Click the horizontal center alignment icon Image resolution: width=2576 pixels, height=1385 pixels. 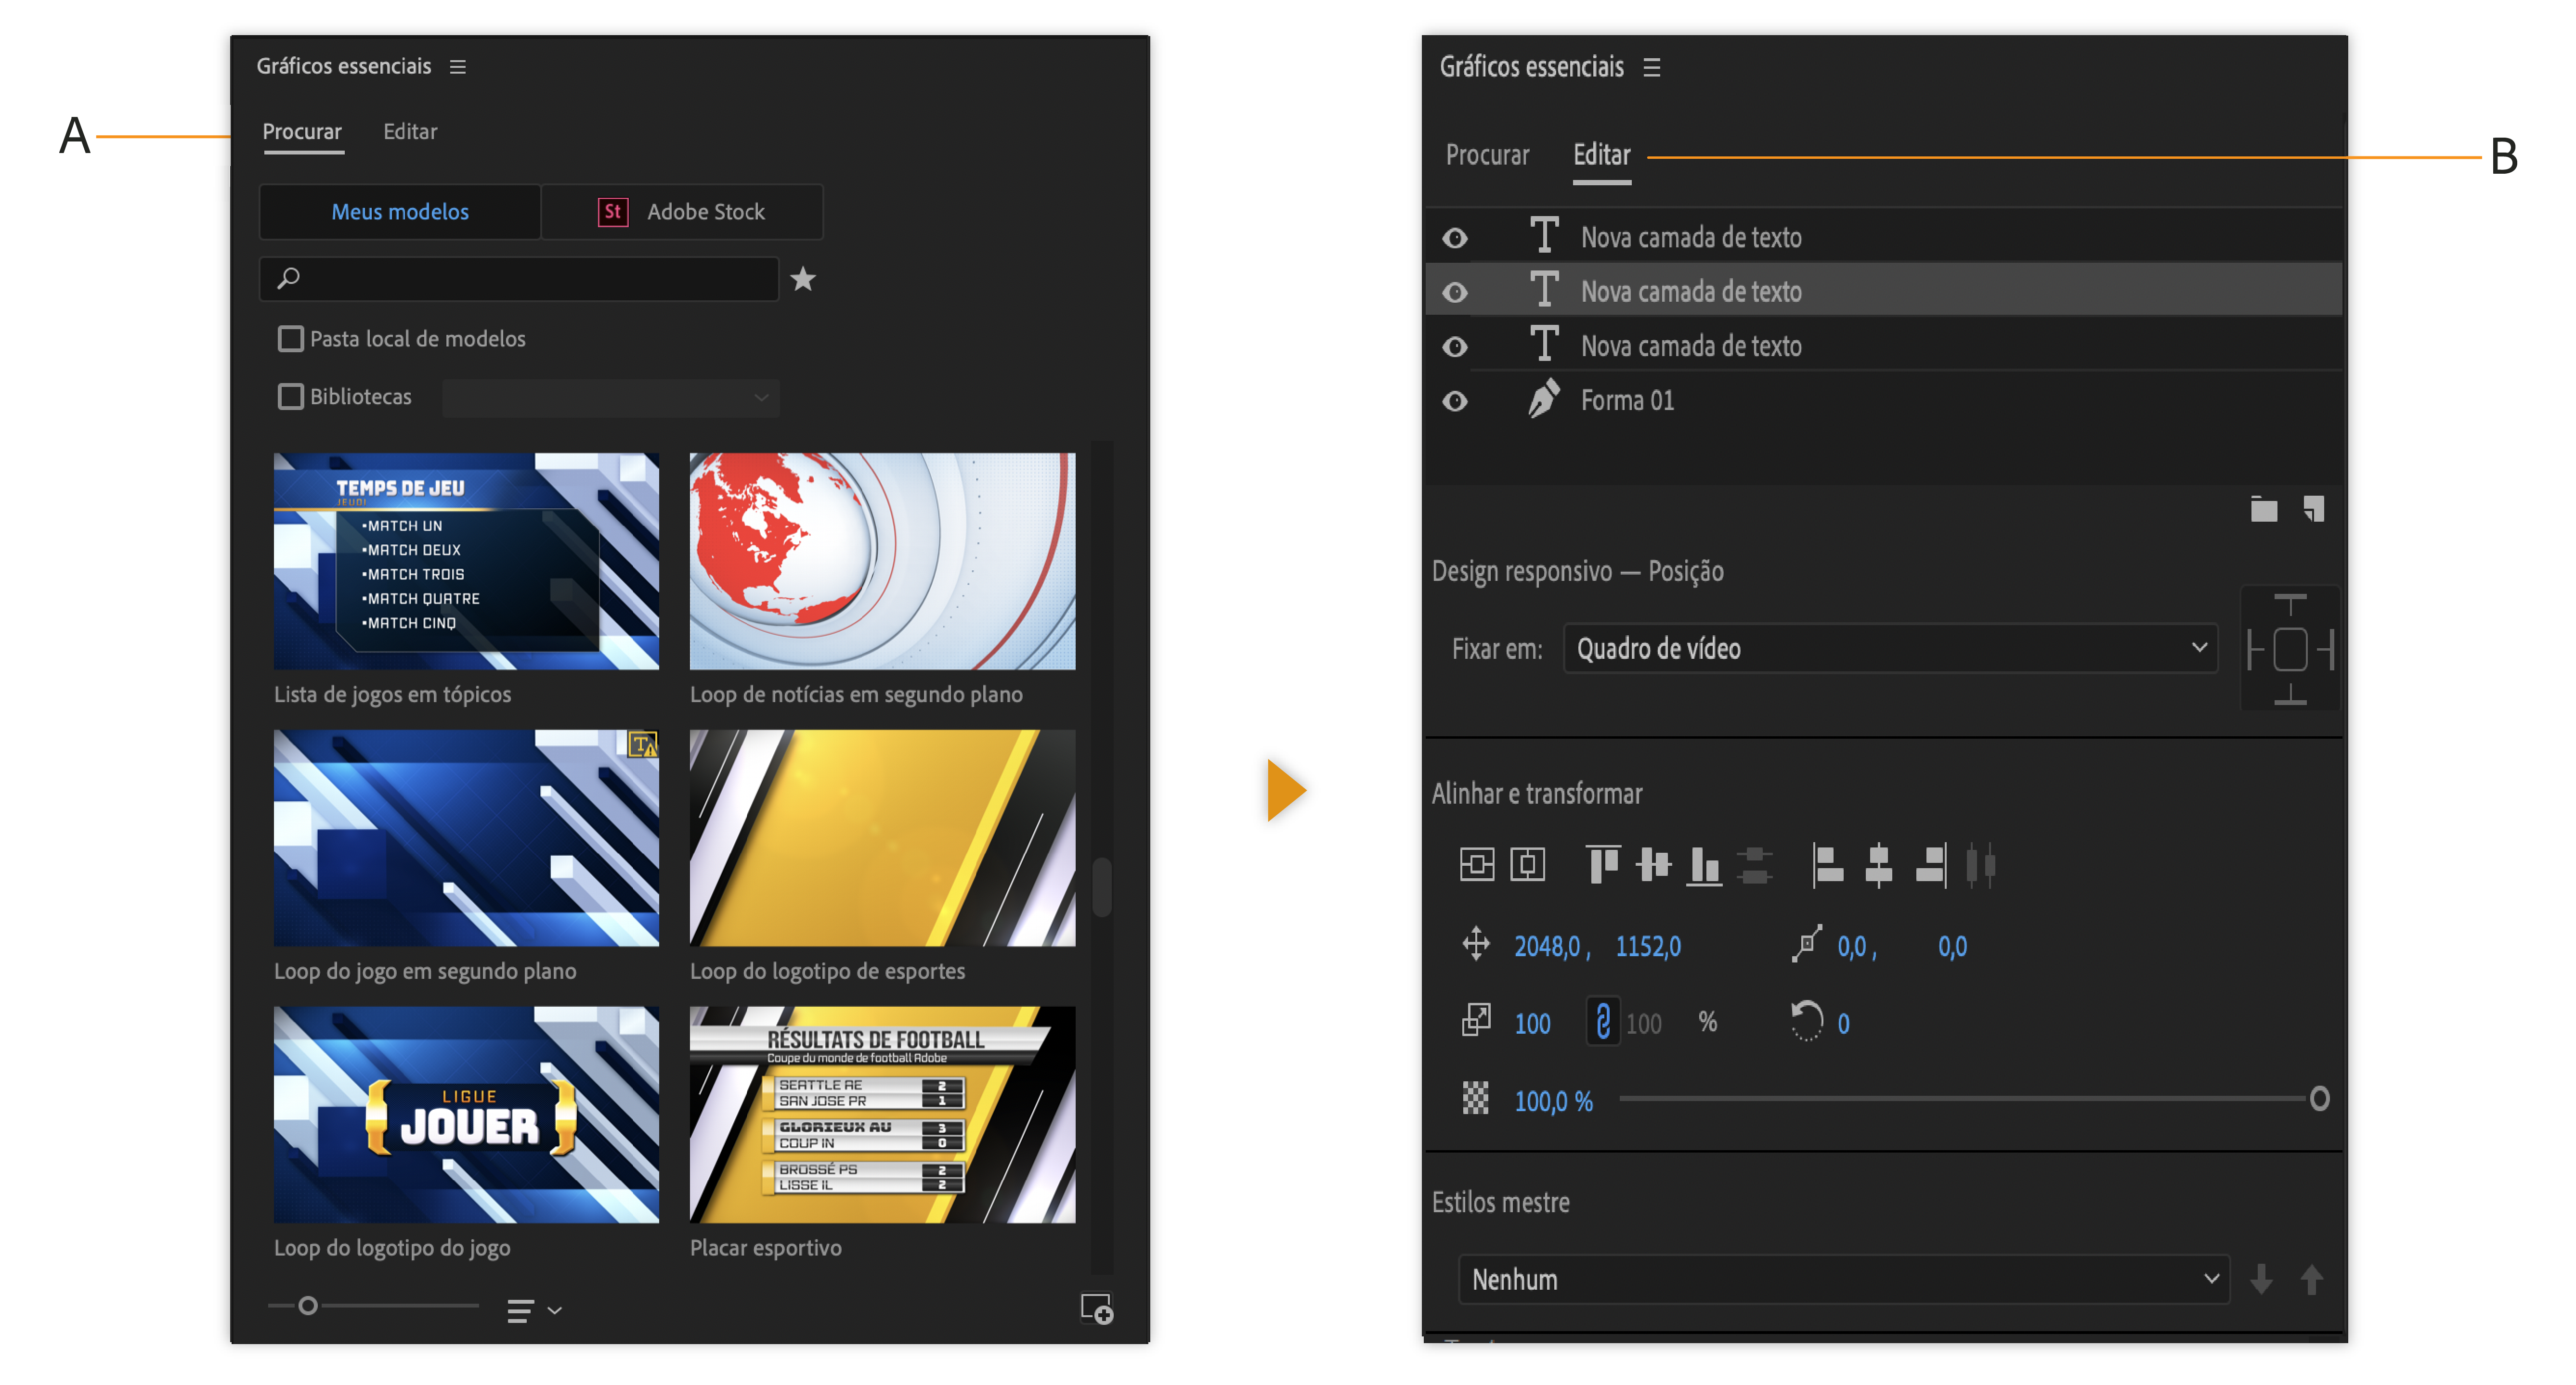coord(1878,863)
